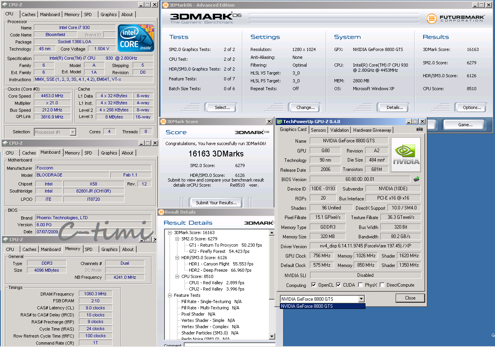Collapse the 3DMark Score tree node
This screenshot has width=495, height=347.
170,233
